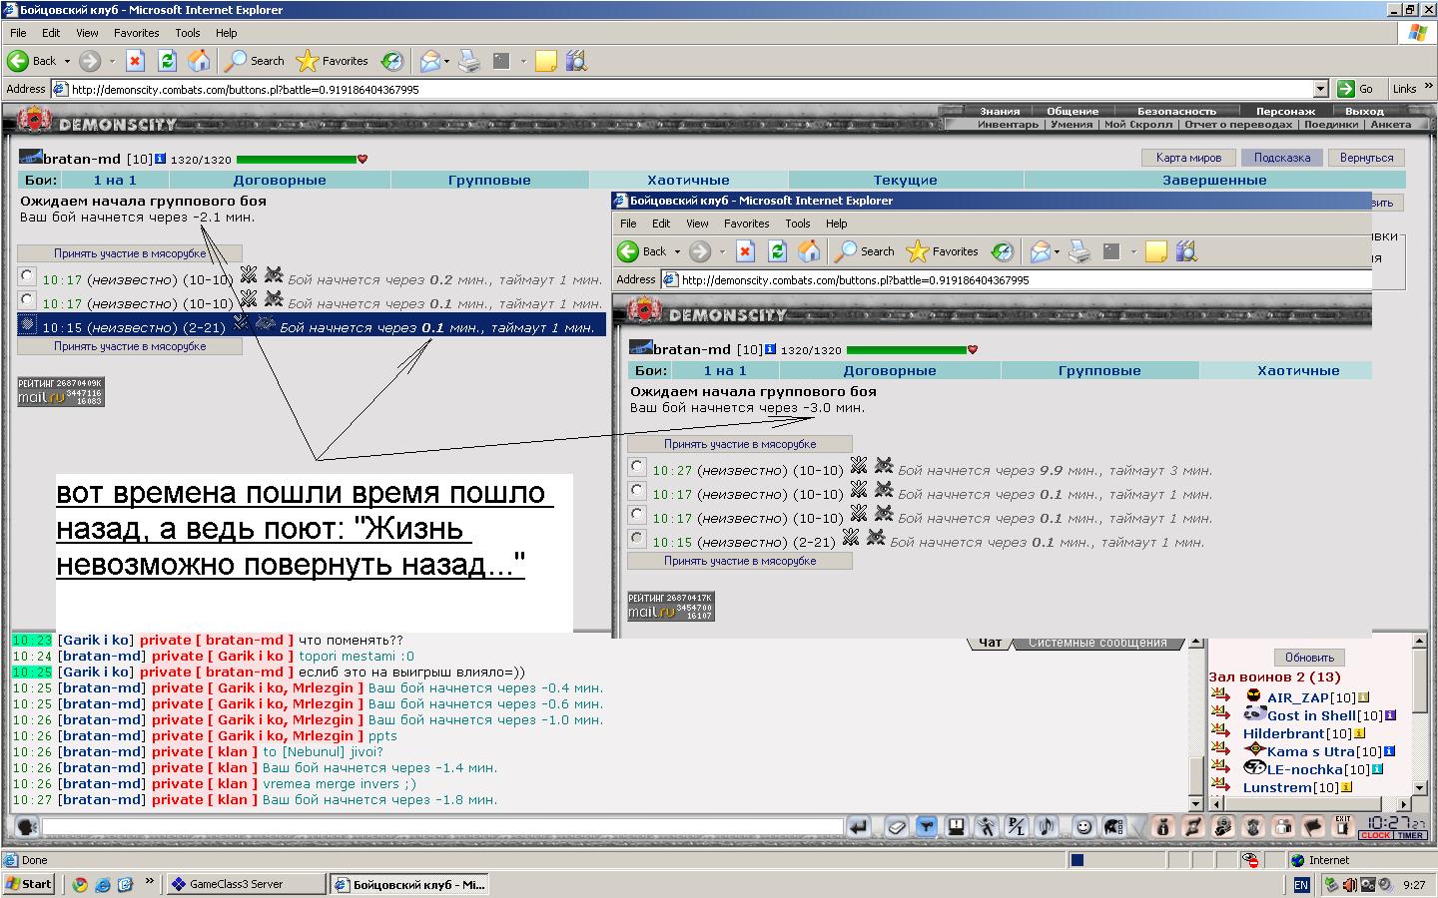Click the Подсказка button
The width and height of the screenshot is (1438, 898).
(1282, 158)
